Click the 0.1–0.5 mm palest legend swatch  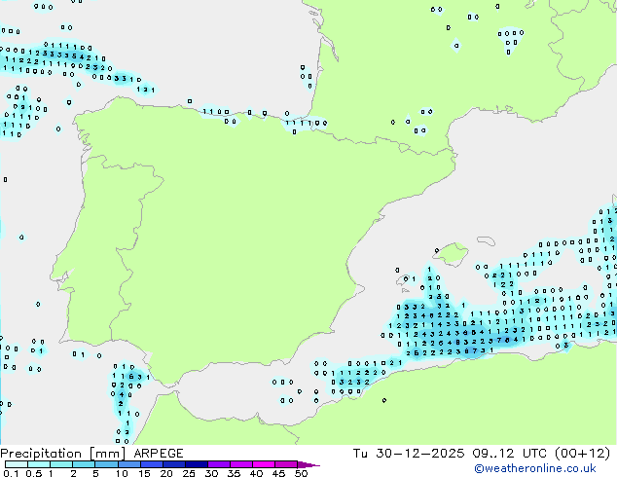coord(17,464)
